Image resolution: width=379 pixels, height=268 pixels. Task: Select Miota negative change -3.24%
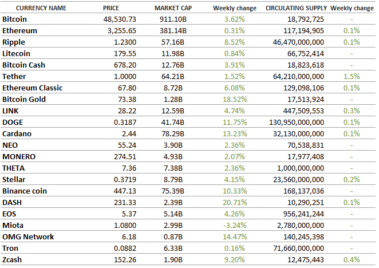click(235, 226)
